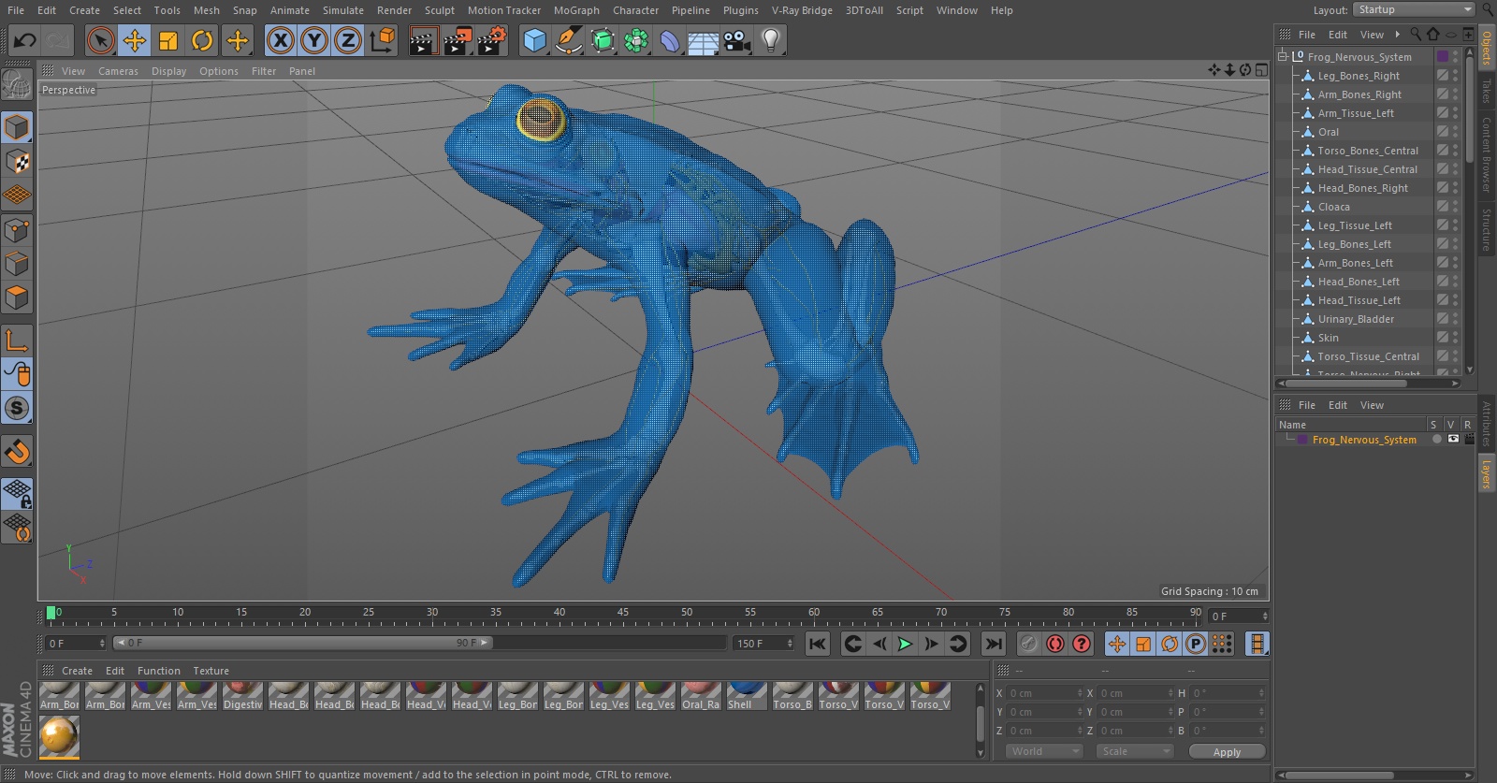Image resolution: width=1497 pixels, height=783 pixels.
Task: Play the animation forward
Action: point(905,644)
